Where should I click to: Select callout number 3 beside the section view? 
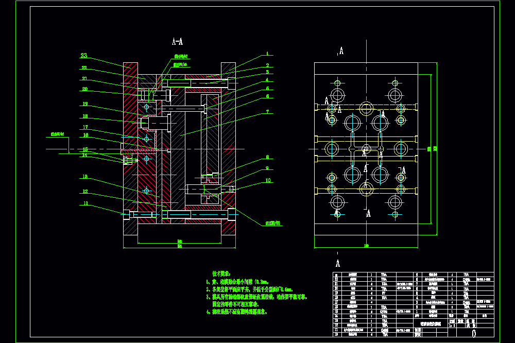coord(267,72)
